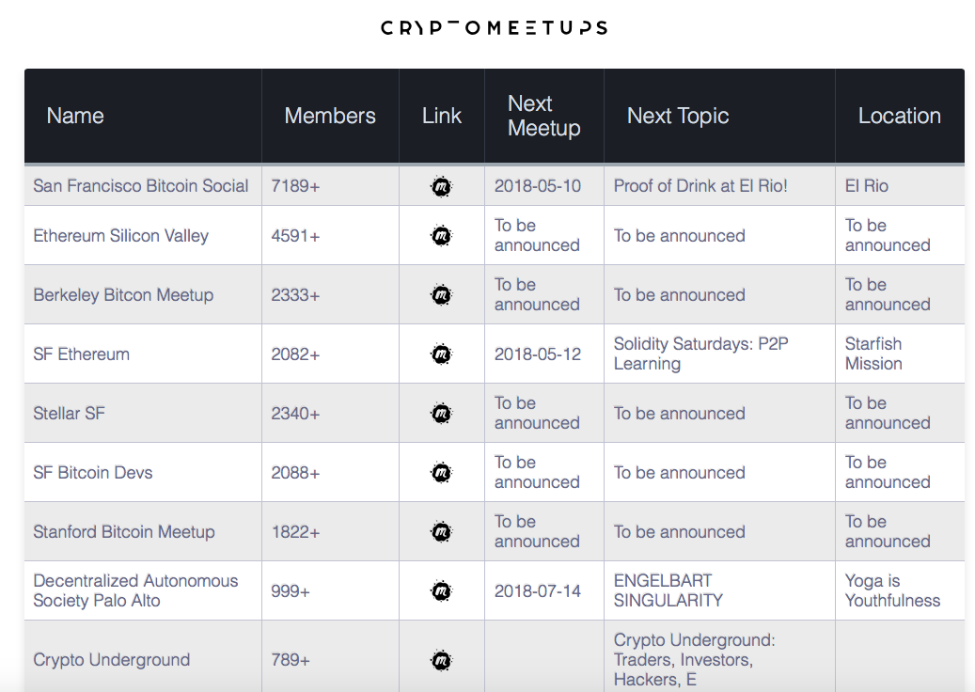Viewport: 975px width, 692px height.
Task: Sort by the Members column header
Action: [329, 115]
